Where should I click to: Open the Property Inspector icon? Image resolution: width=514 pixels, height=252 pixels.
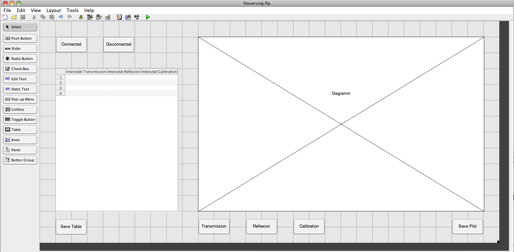pyautogui.click(x=128, y=17)
